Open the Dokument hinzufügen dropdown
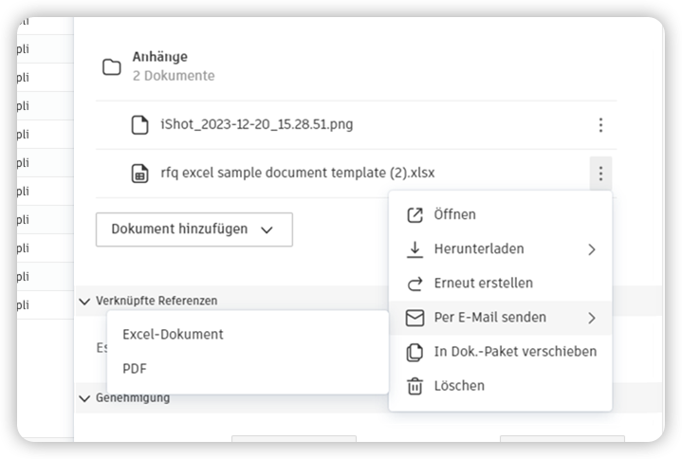Viewport: 682px width, 459px height. coord(194,229)
